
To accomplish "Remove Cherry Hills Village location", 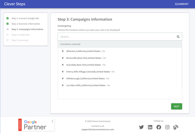I will tap(63, 72).
